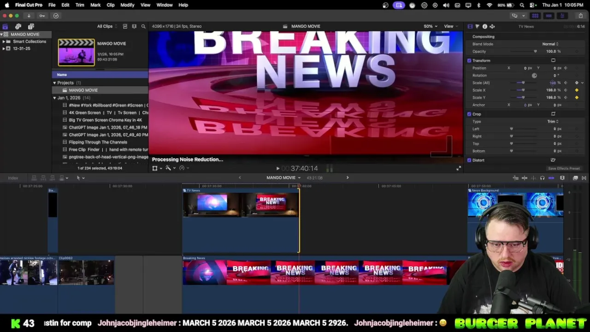Open the viewer View dropdown

pos(450,26)
